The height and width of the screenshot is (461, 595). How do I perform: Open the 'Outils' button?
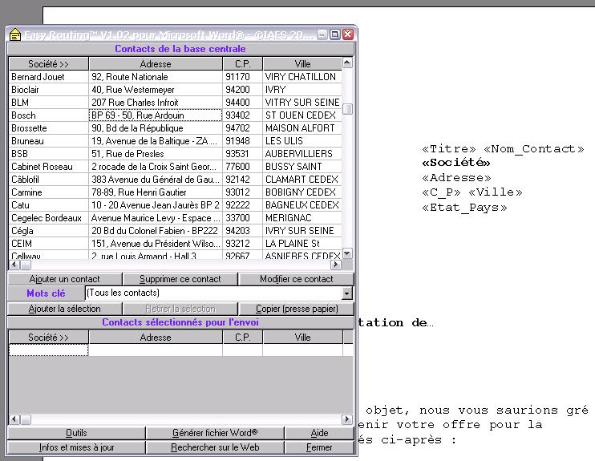click(76, 433)
